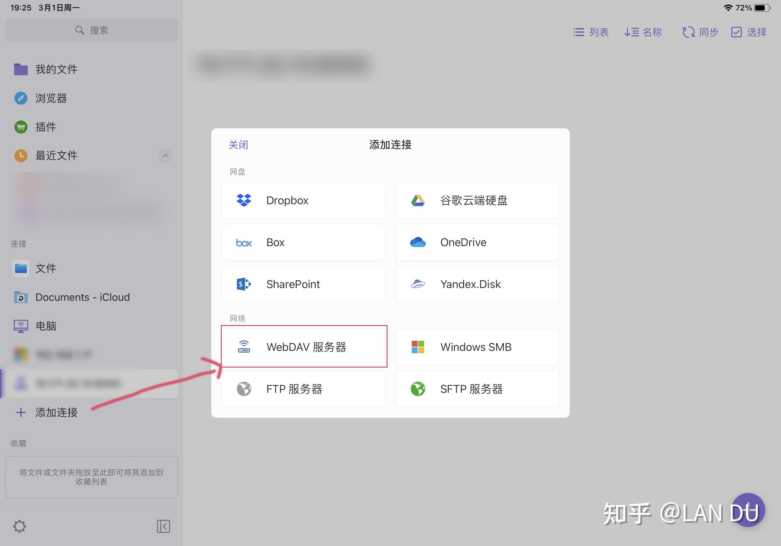Click the Dropbox logo icon
Image resolution: width=781 pixels, height=546 pixels.
[x=244, y=200]
